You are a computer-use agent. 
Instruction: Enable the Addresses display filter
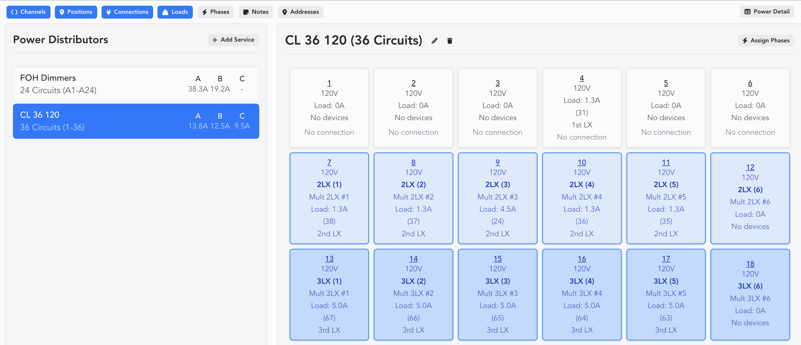pyautogui.click(x=300, y=12)
